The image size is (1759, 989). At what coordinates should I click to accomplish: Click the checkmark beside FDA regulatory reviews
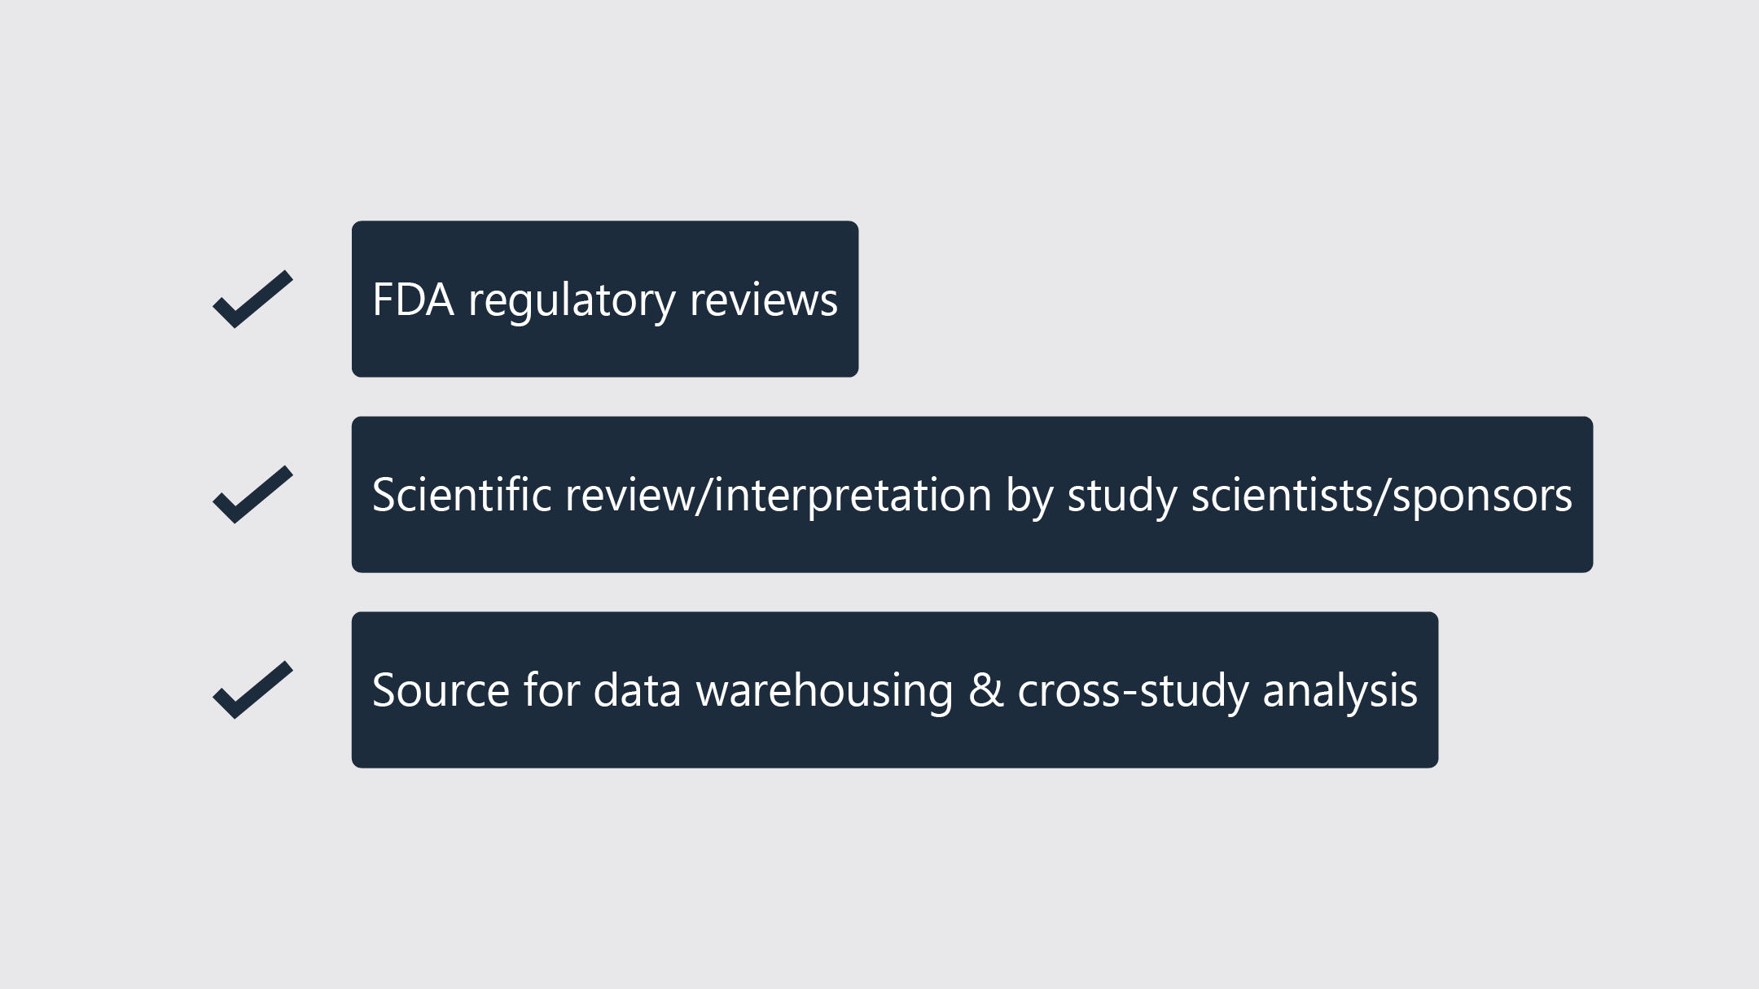pos(252,299)
